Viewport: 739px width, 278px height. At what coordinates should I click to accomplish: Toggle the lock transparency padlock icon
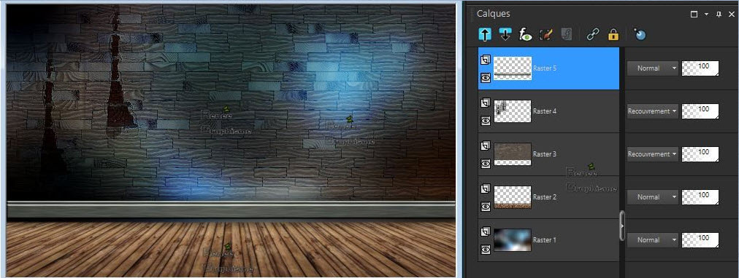613,34
